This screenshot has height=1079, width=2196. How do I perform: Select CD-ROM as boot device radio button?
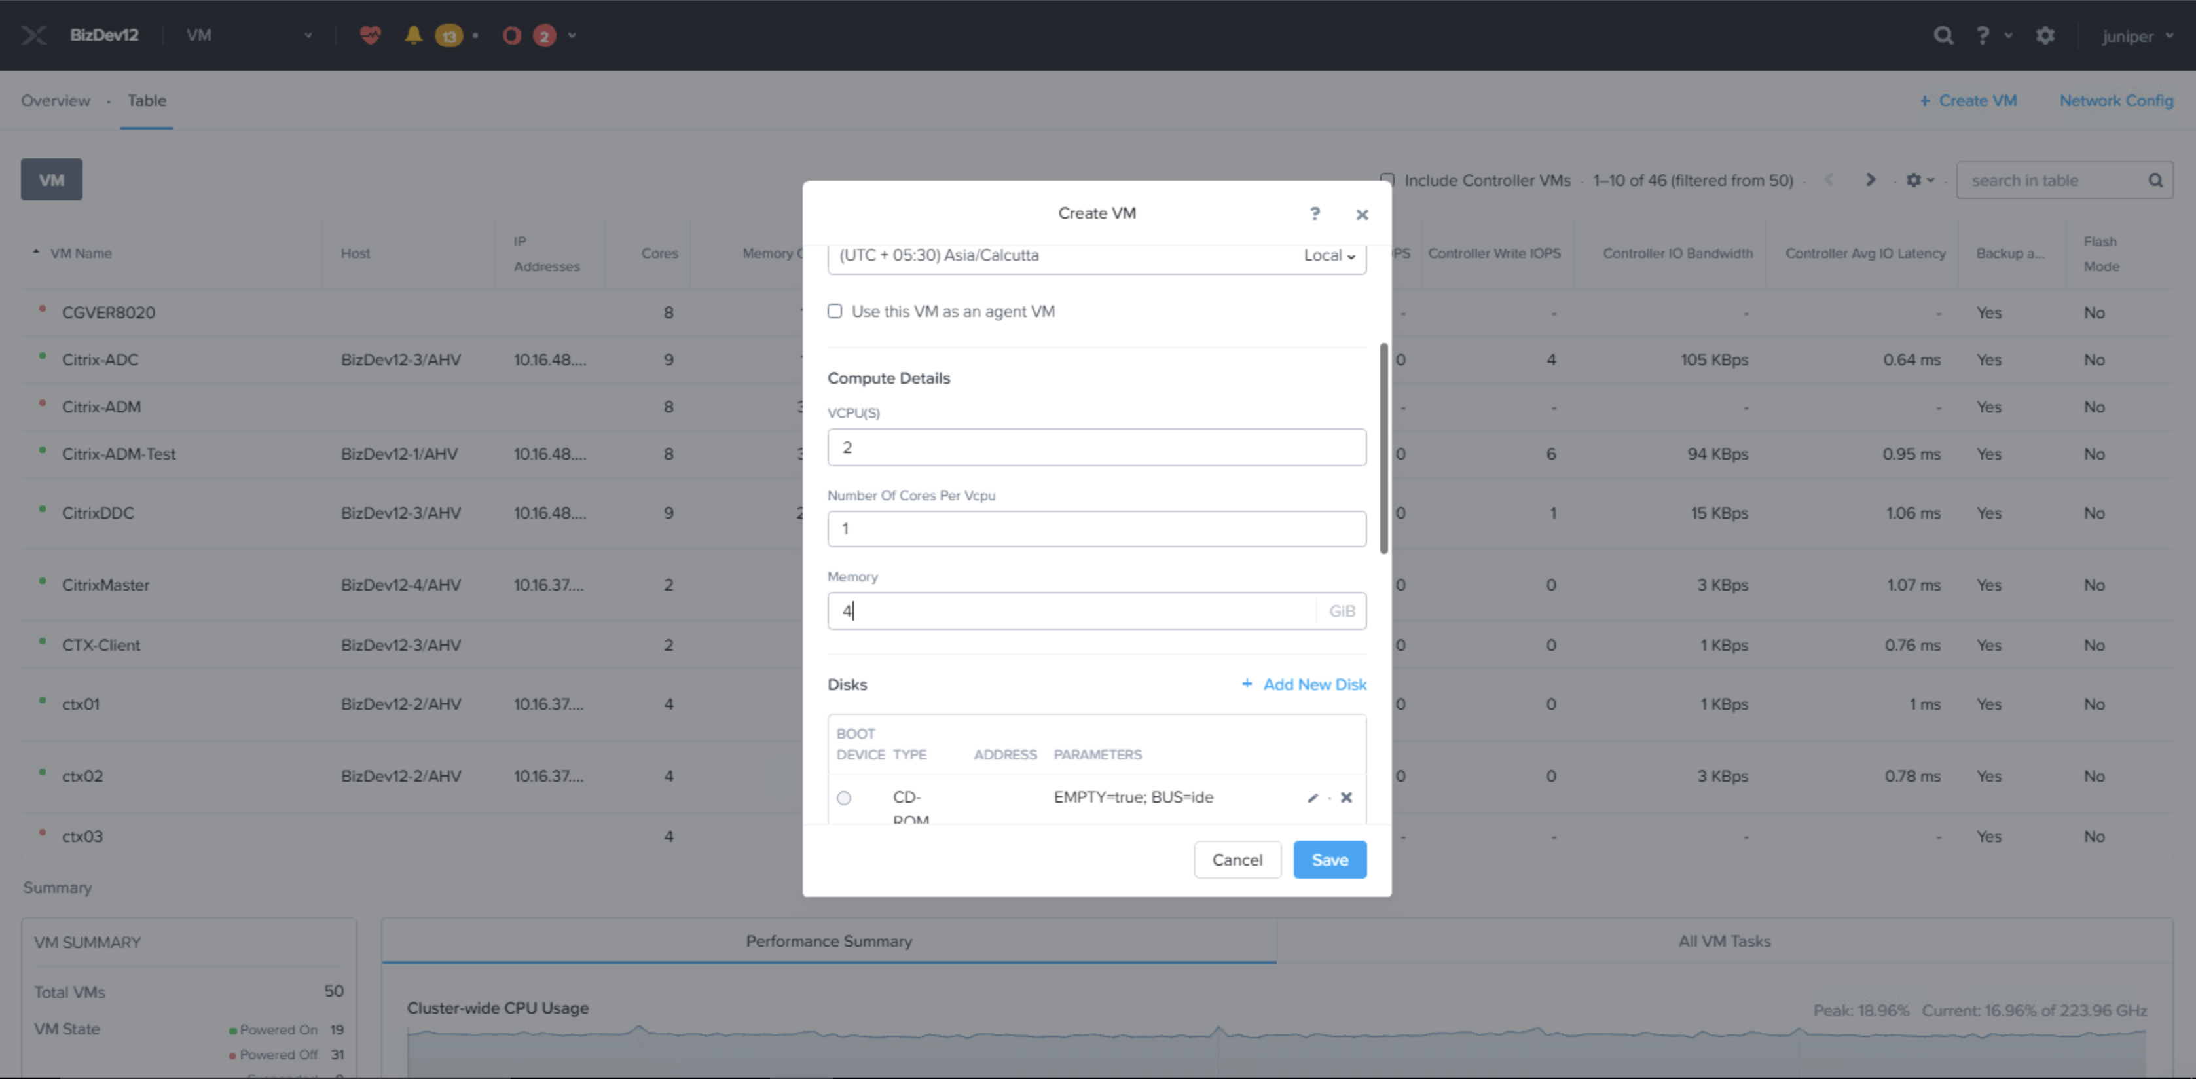844,797
